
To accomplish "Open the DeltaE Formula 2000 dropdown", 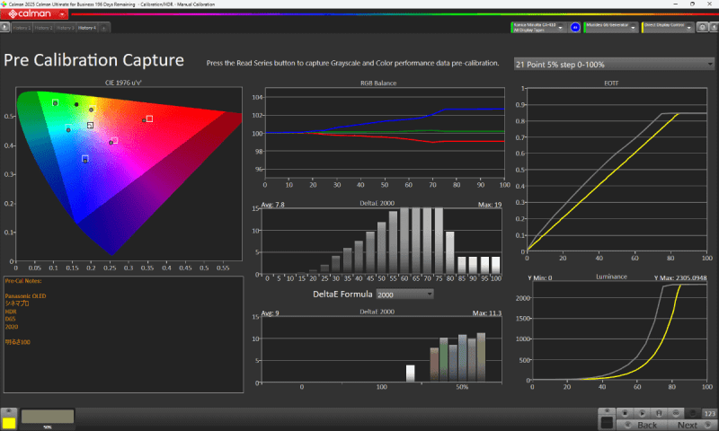I will (404, 294).
